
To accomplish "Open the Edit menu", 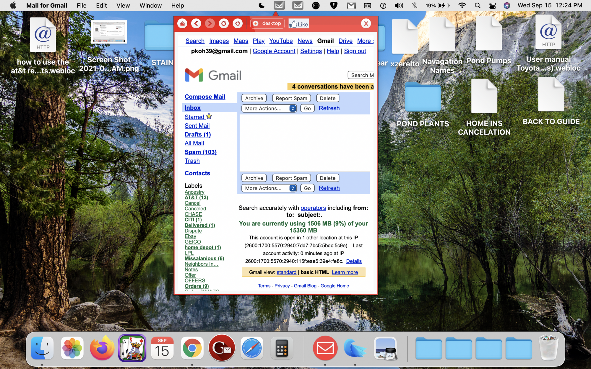I will coord(101,5).
